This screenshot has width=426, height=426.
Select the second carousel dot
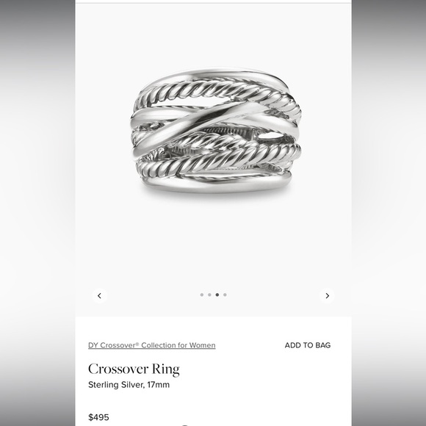(x=209, y=295)
